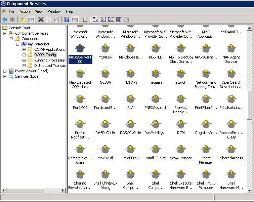The image size is (254, 202).
Task: Expand Event Viewer (Local) node
Action: pos(5,71)
